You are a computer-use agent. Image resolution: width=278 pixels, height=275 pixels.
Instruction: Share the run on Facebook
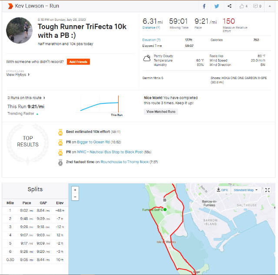tap(204, 6)
